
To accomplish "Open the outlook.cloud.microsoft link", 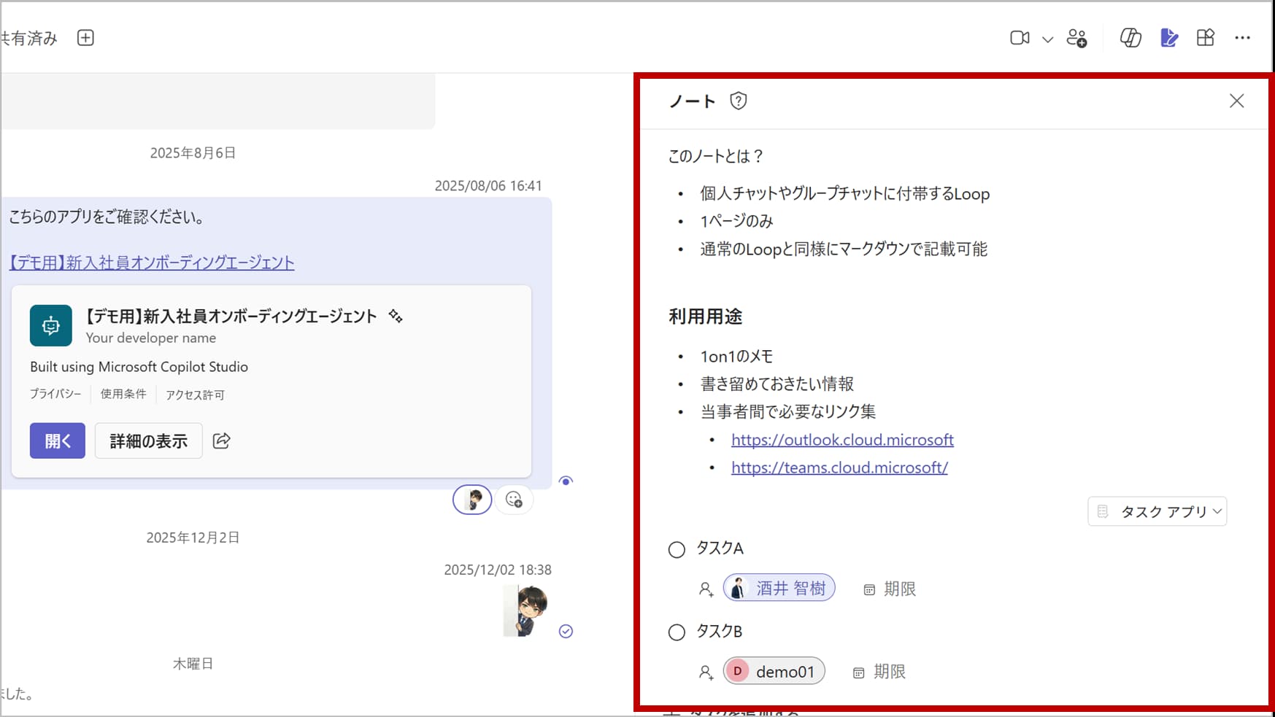I will [842, 440].
